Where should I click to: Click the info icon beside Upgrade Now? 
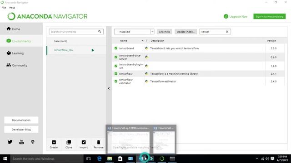(226, 16)
